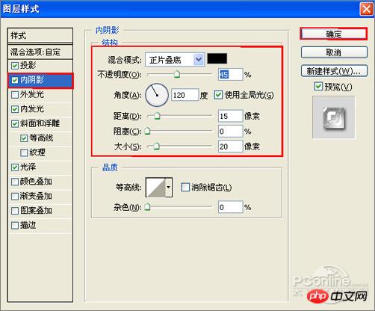Image resolution: width=375 pixels, height=311 pixels.
Task: Focus the opacity value field 45
Action: 230,75
